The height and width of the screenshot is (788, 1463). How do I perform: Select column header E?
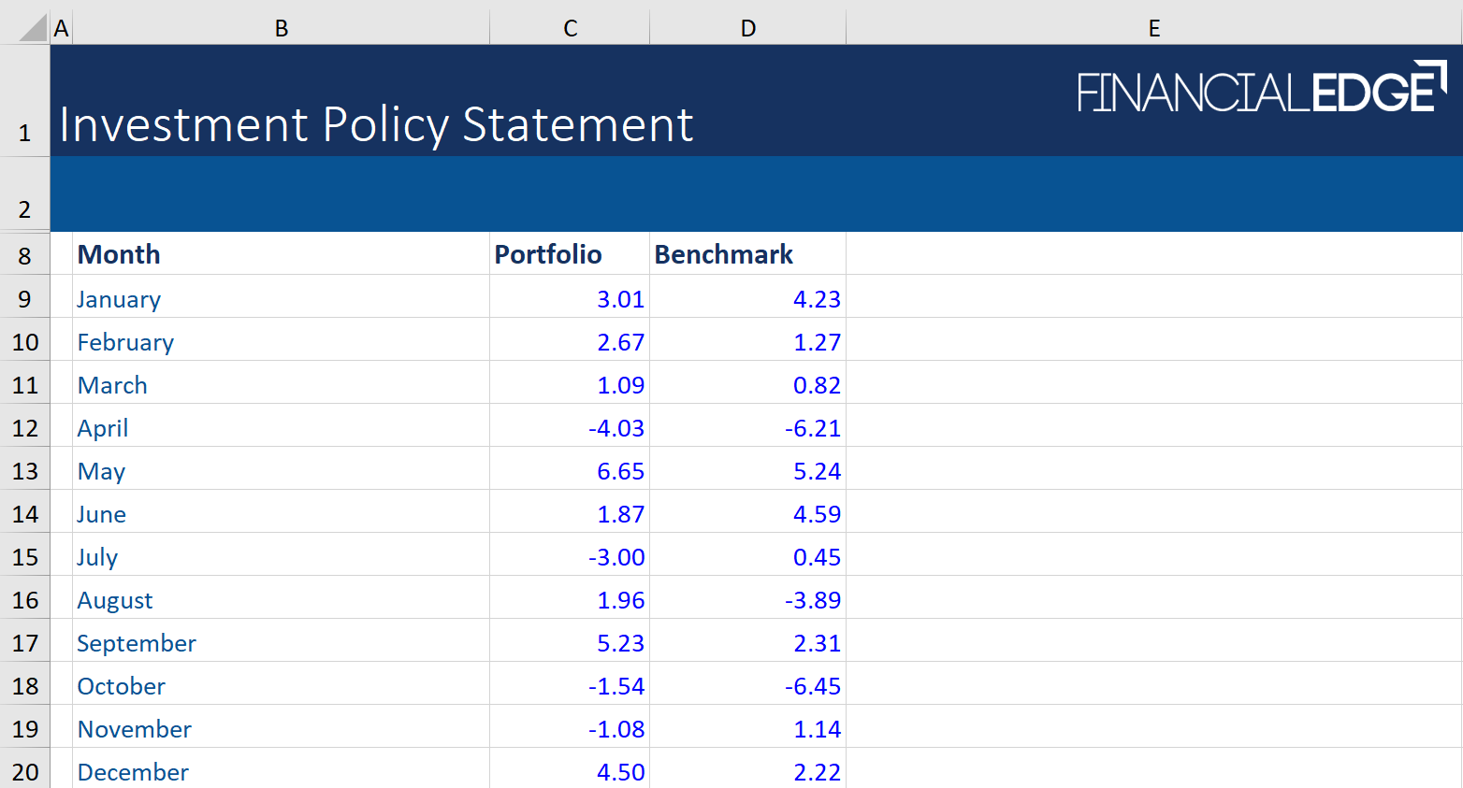pyautogui.click(x=1153, y=27)
